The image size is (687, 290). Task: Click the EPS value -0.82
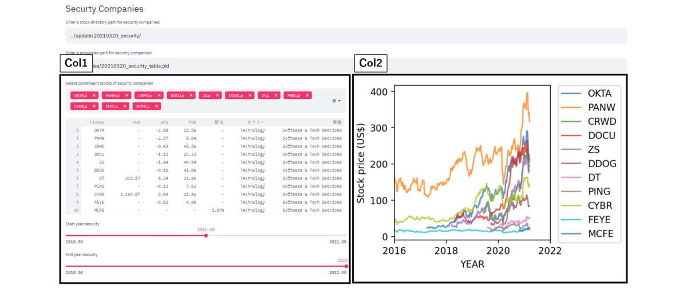coord(161,202)
